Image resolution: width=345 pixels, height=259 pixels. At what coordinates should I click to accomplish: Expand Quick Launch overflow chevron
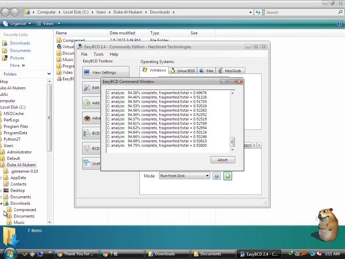pos(50,252)
